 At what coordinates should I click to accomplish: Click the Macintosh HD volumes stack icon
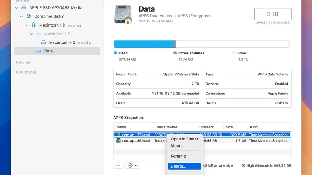click(x=34, y=25)
